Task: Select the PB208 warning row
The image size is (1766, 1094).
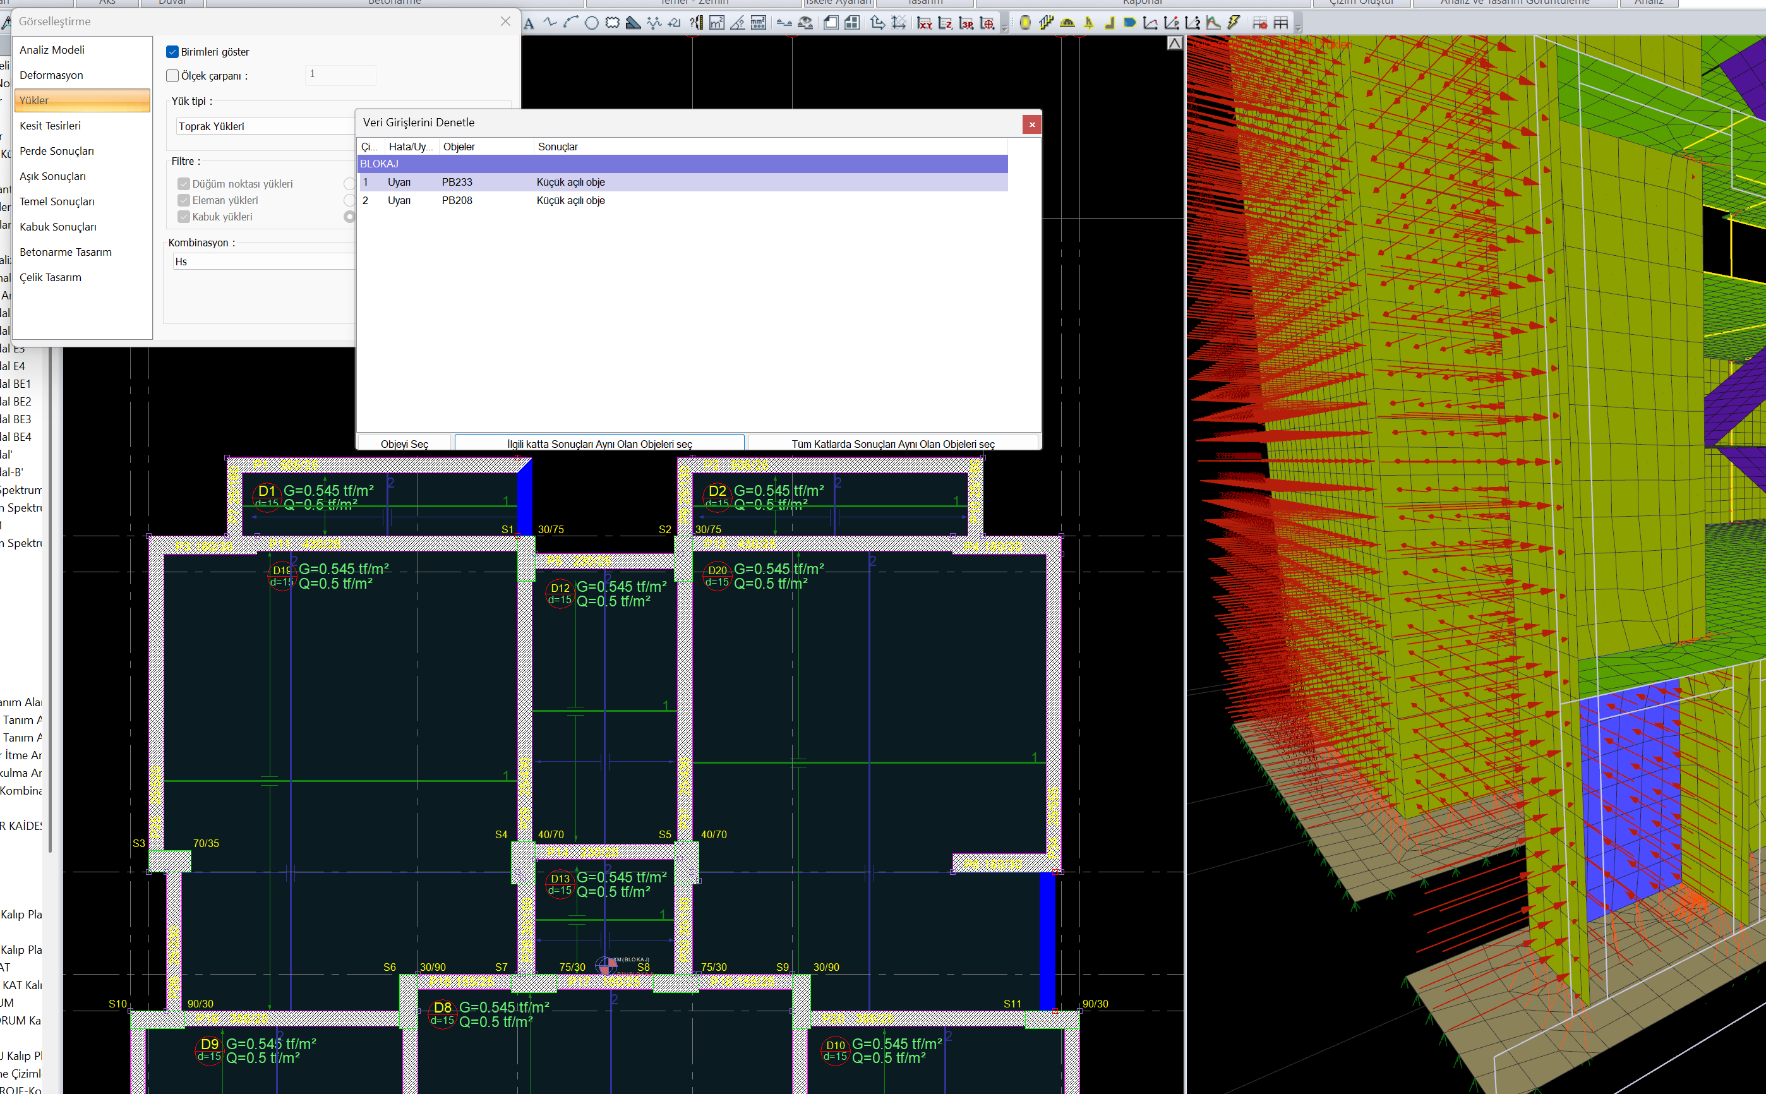Action: (683, 200)
